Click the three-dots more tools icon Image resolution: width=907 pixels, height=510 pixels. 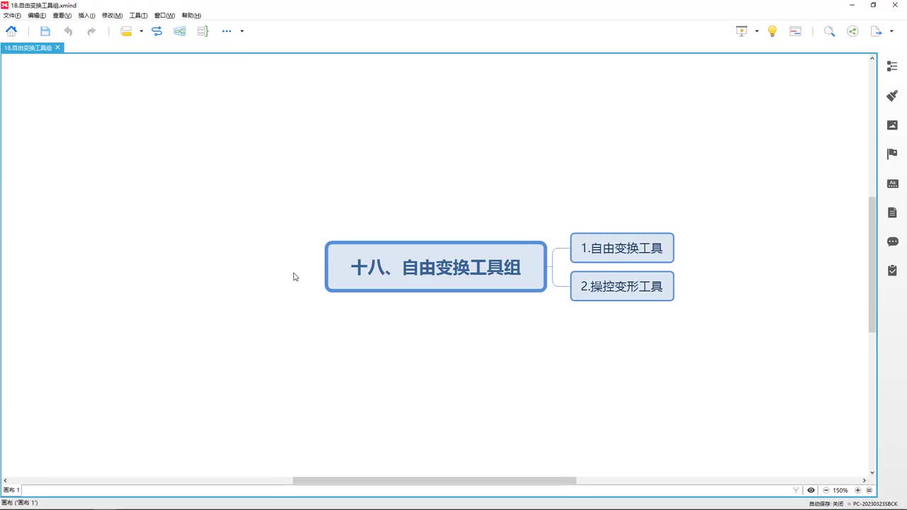pos(227,31)
